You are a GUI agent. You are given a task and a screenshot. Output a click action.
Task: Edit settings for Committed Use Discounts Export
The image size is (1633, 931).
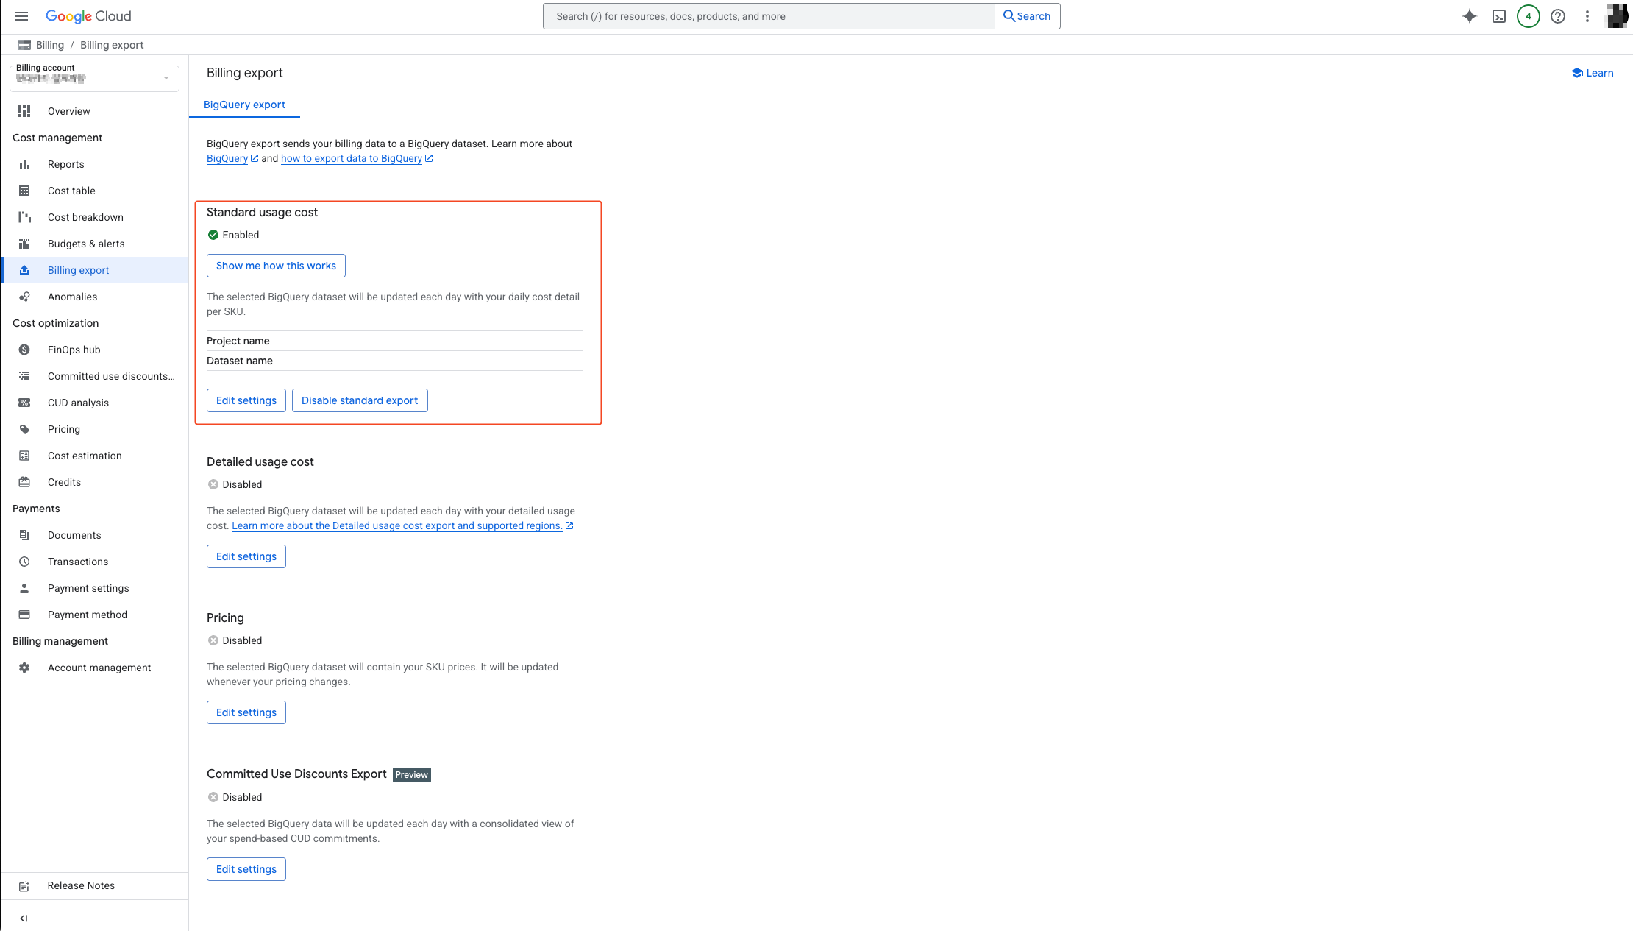click(x=246, y=869)
